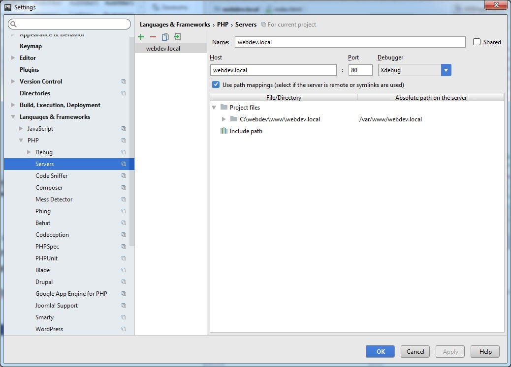511x367 pixels.
Task: Remove the selected server using the minus icon
Action: [x=153, y=37]
